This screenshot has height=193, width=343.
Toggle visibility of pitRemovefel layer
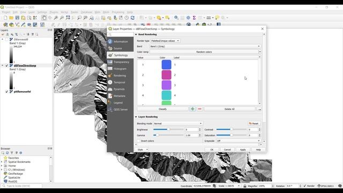6,92
